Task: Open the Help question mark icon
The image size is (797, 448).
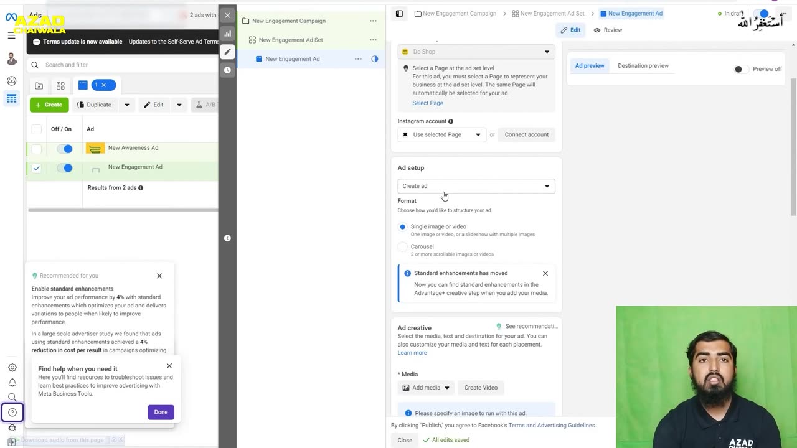Action: tap(12, 413)
